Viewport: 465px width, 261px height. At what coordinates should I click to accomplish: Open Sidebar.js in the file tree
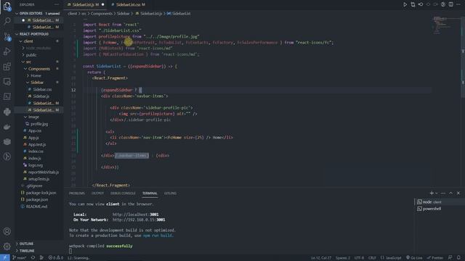pyautogui.click(x=41, y=96)
